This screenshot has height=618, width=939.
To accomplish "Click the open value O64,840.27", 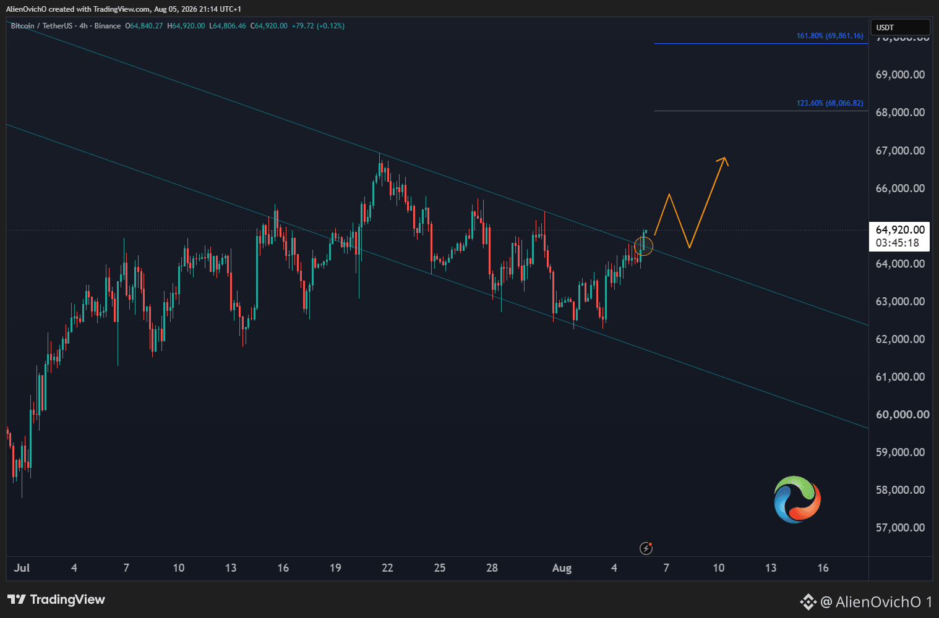I will pyautogui.click(x=144, y=26).
